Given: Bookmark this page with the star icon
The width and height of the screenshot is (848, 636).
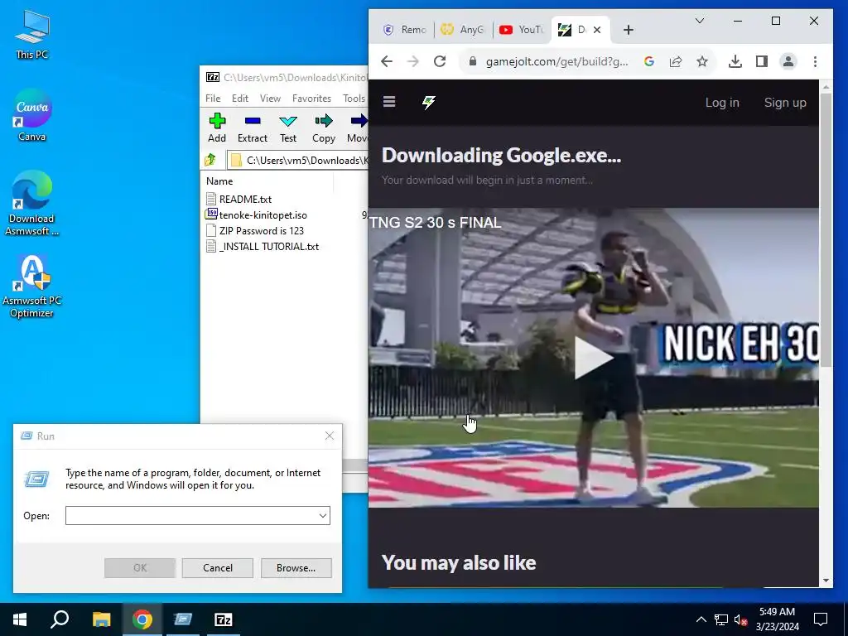Looking at the screenshot, I should (702, 61).
